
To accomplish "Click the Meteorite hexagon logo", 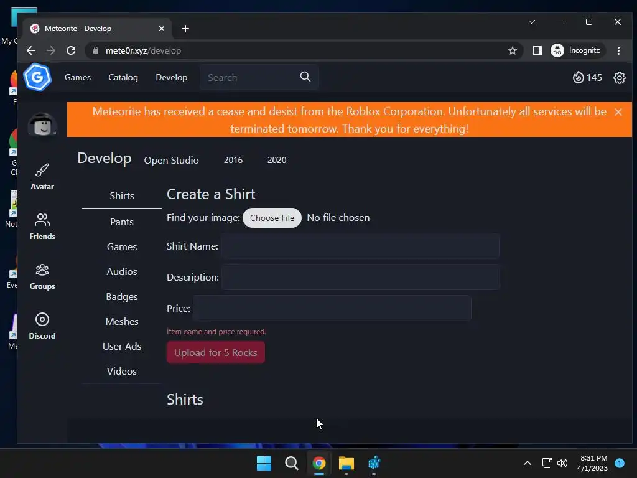I will pyautogui.click(x=37, y=77).
